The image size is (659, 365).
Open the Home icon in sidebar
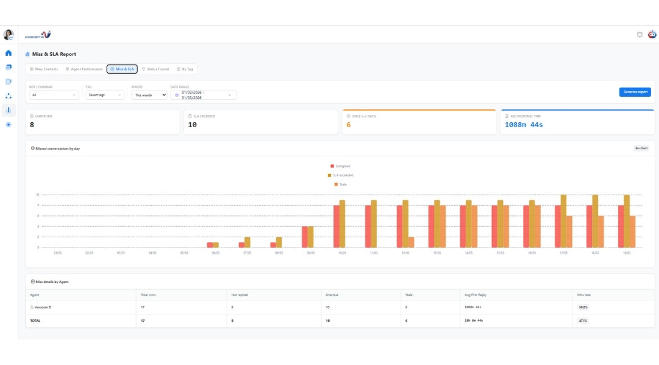tap(9, 53)
